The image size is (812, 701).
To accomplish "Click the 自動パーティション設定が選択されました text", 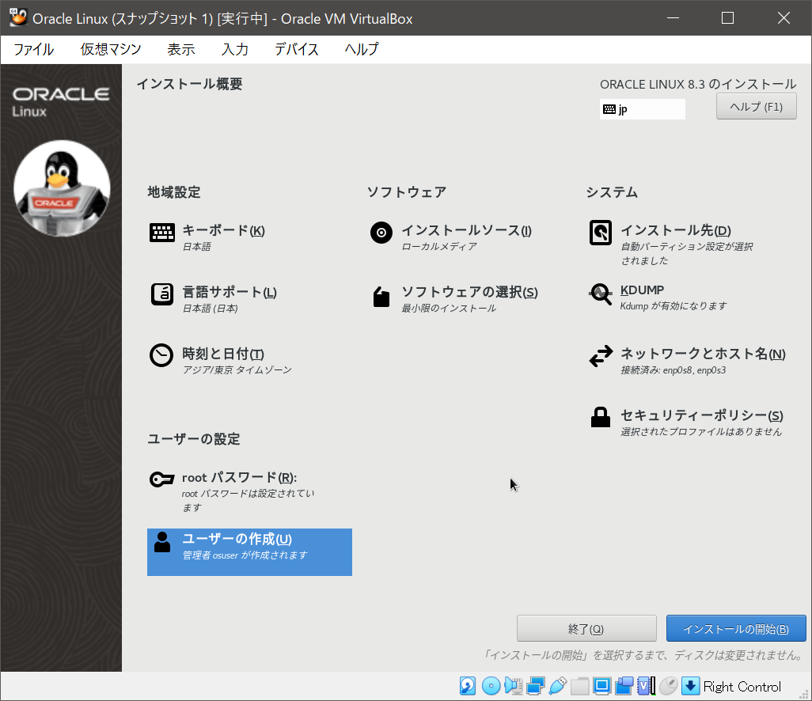I will [x=687, y=254].
